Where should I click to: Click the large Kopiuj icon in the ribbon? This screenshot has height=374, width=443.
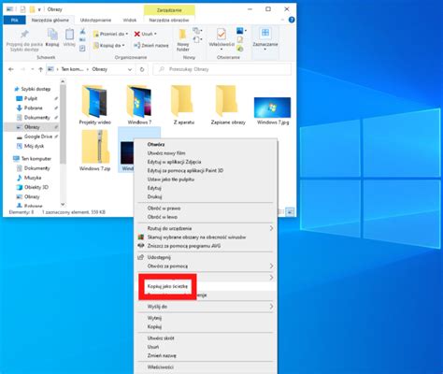(x=52, y=35)
